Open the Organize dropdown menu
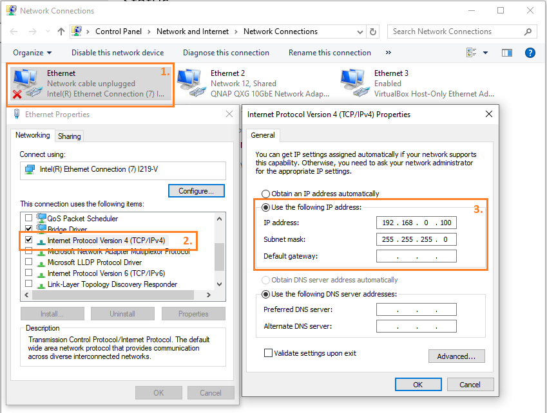Image resolution: width=547 pixels, height=413 pixels. click(x=32, y=53)
